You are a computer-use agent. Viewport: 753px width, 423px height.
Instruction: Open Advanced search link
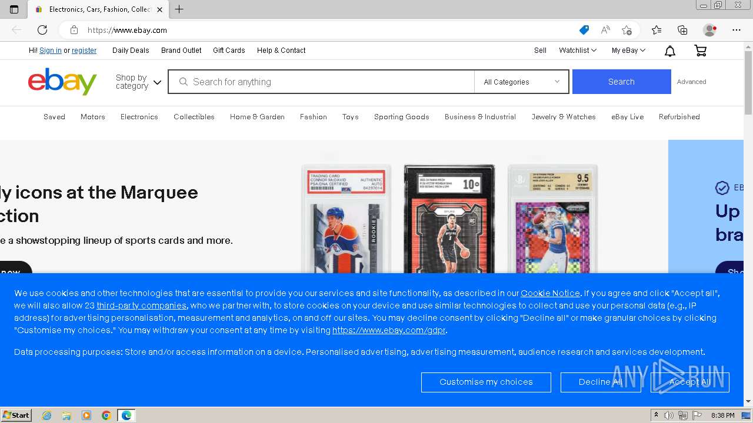tap(691, 82)
